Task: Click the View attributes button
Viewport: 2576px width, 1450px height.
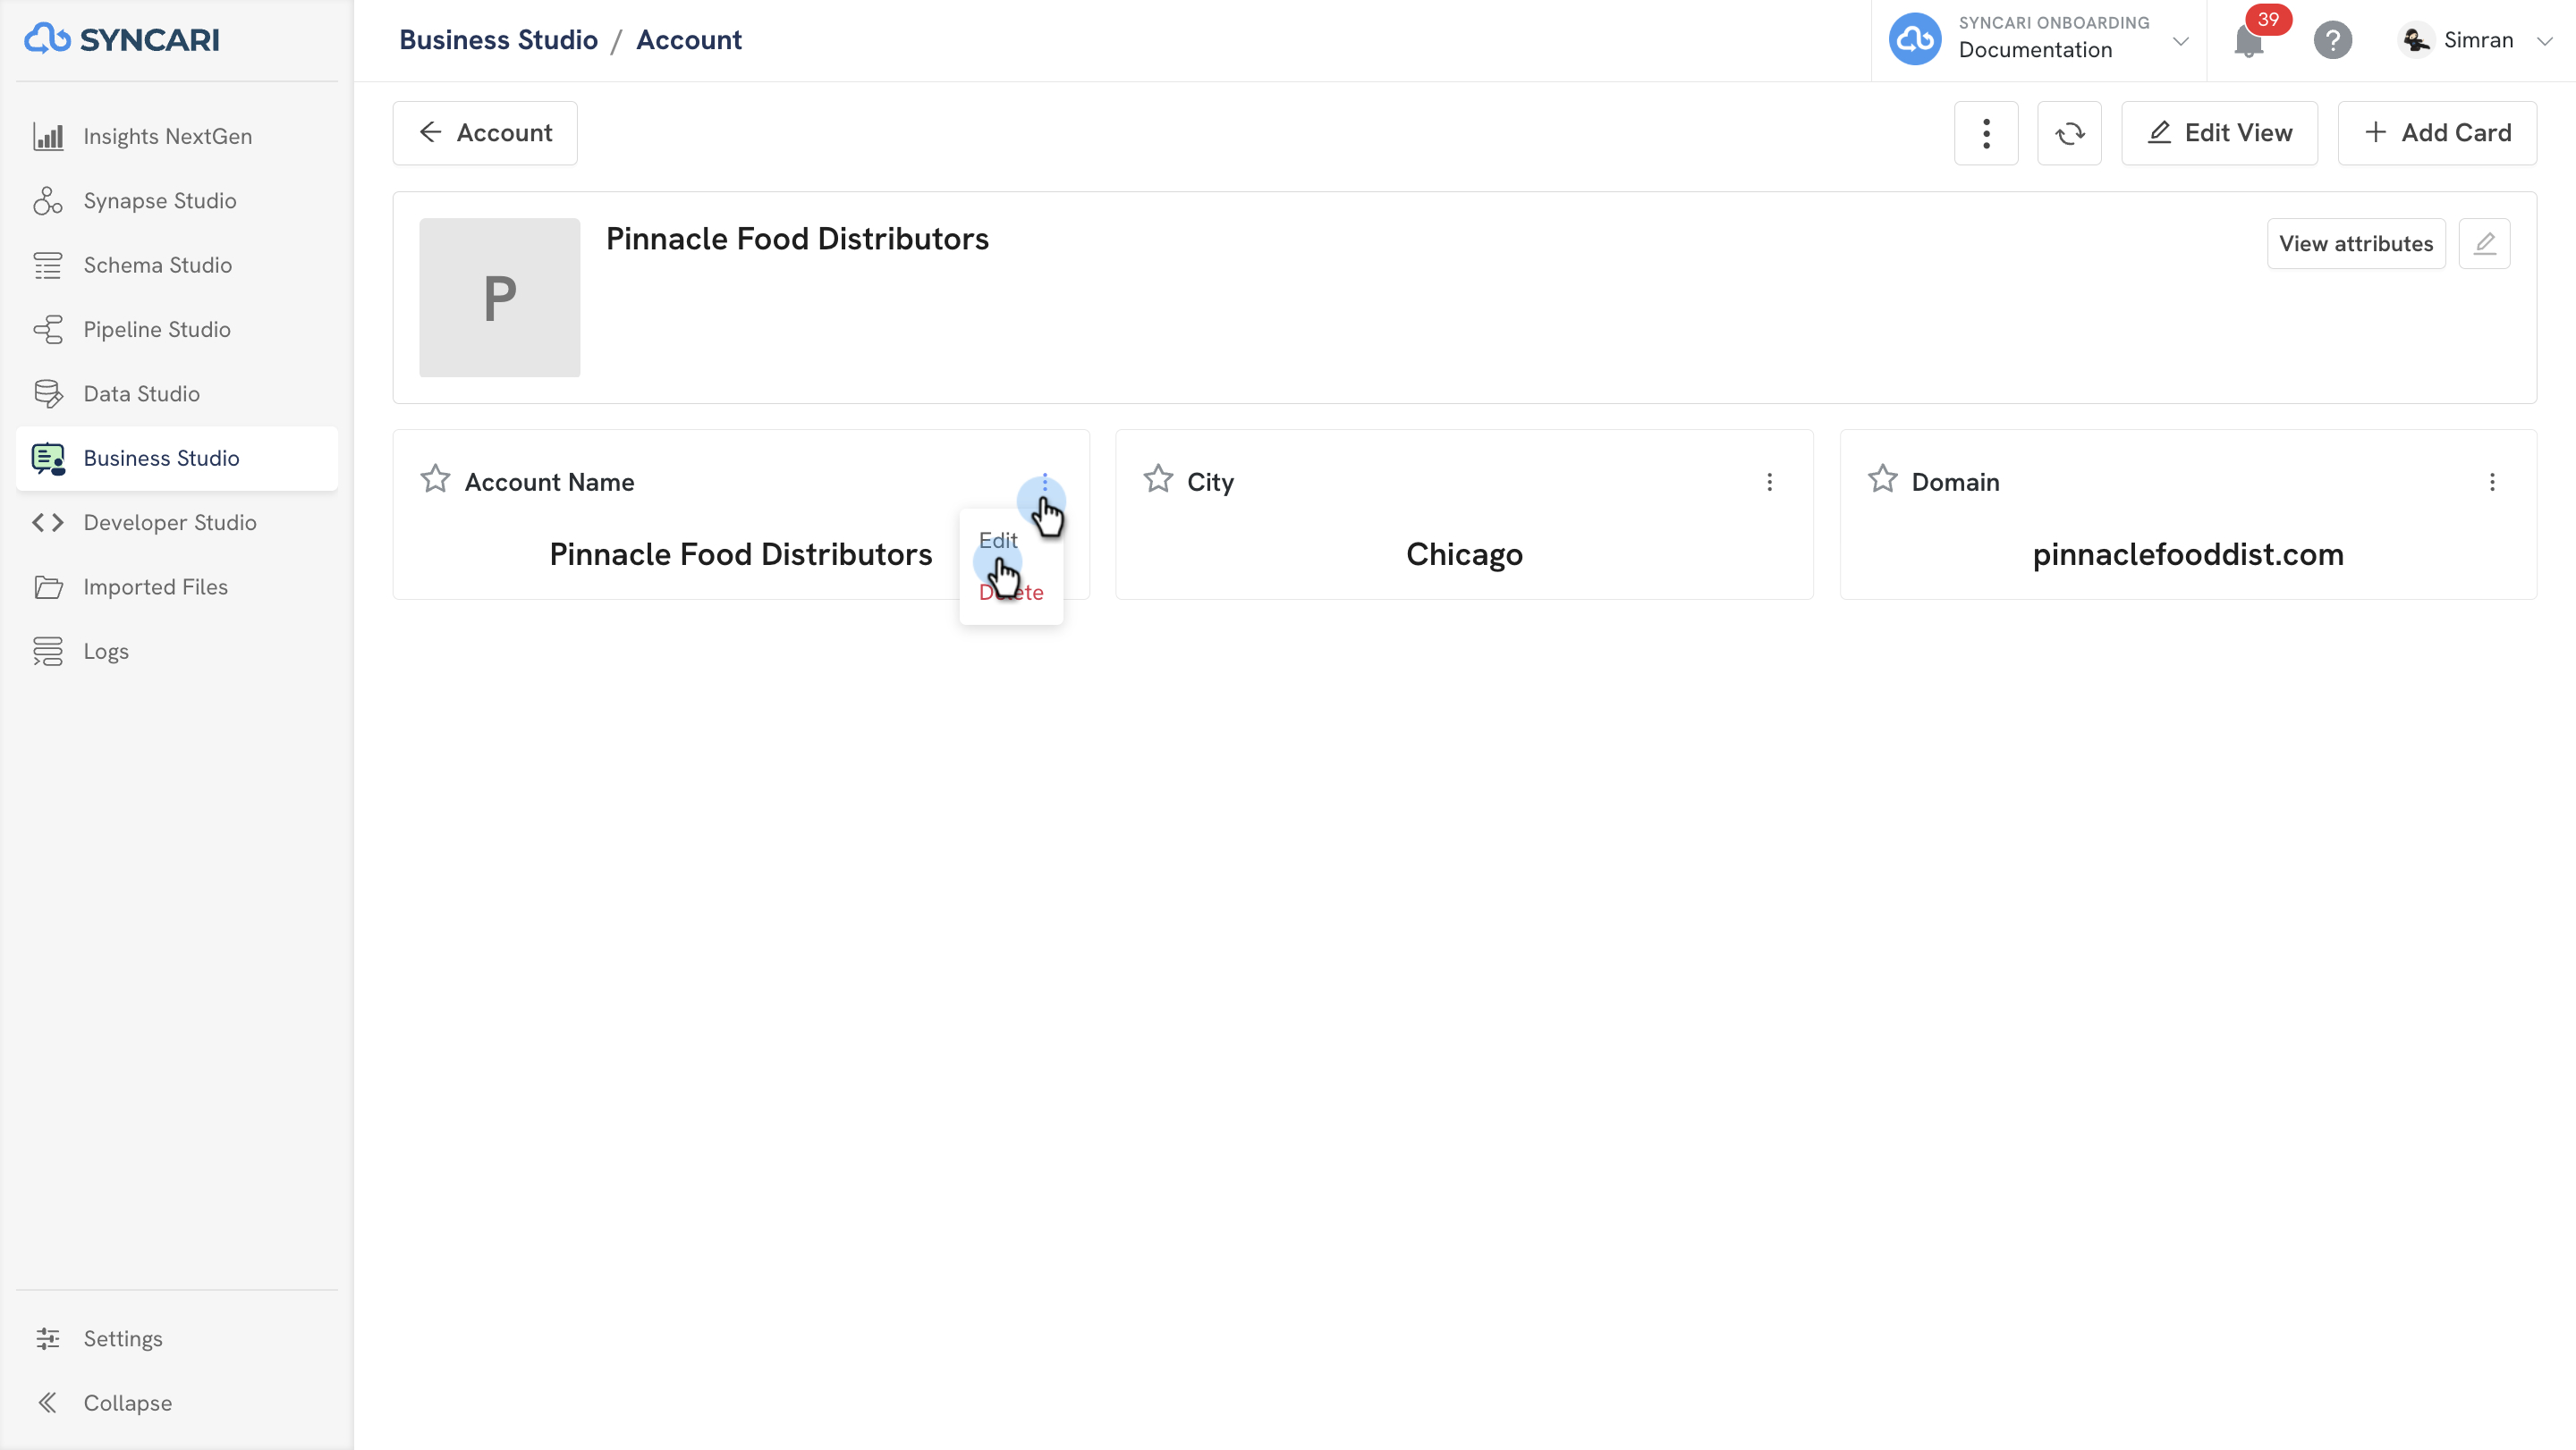Action: tap(2355, 244)
